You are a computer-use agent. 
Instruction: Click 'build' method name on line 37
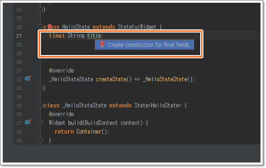[x=75, y=123]
